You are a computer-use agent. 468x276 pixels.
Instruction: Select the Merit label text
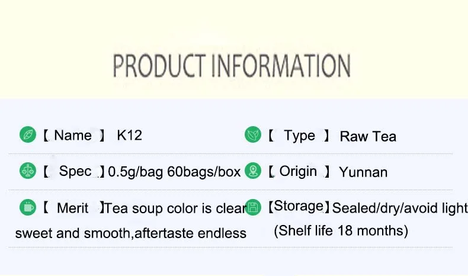click(x=73, y=208)
